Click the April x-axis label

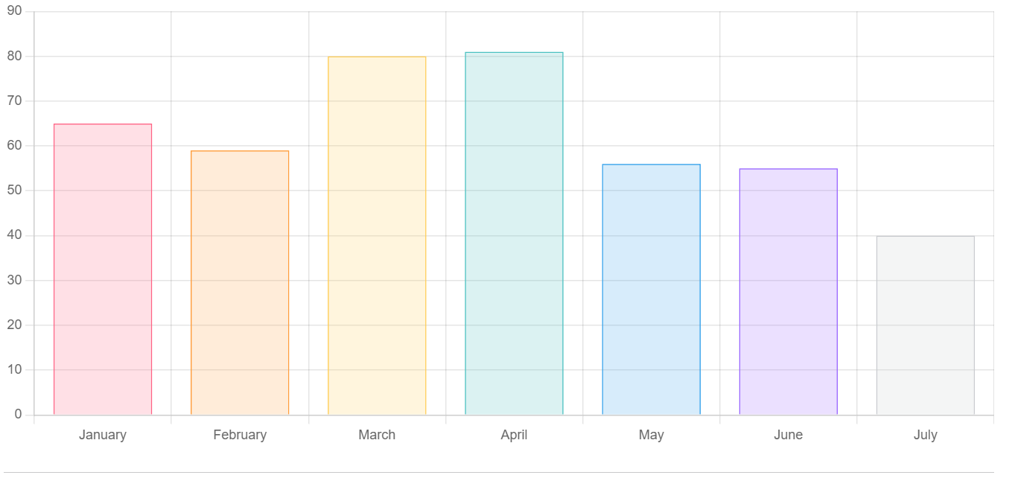pos(514,435)
